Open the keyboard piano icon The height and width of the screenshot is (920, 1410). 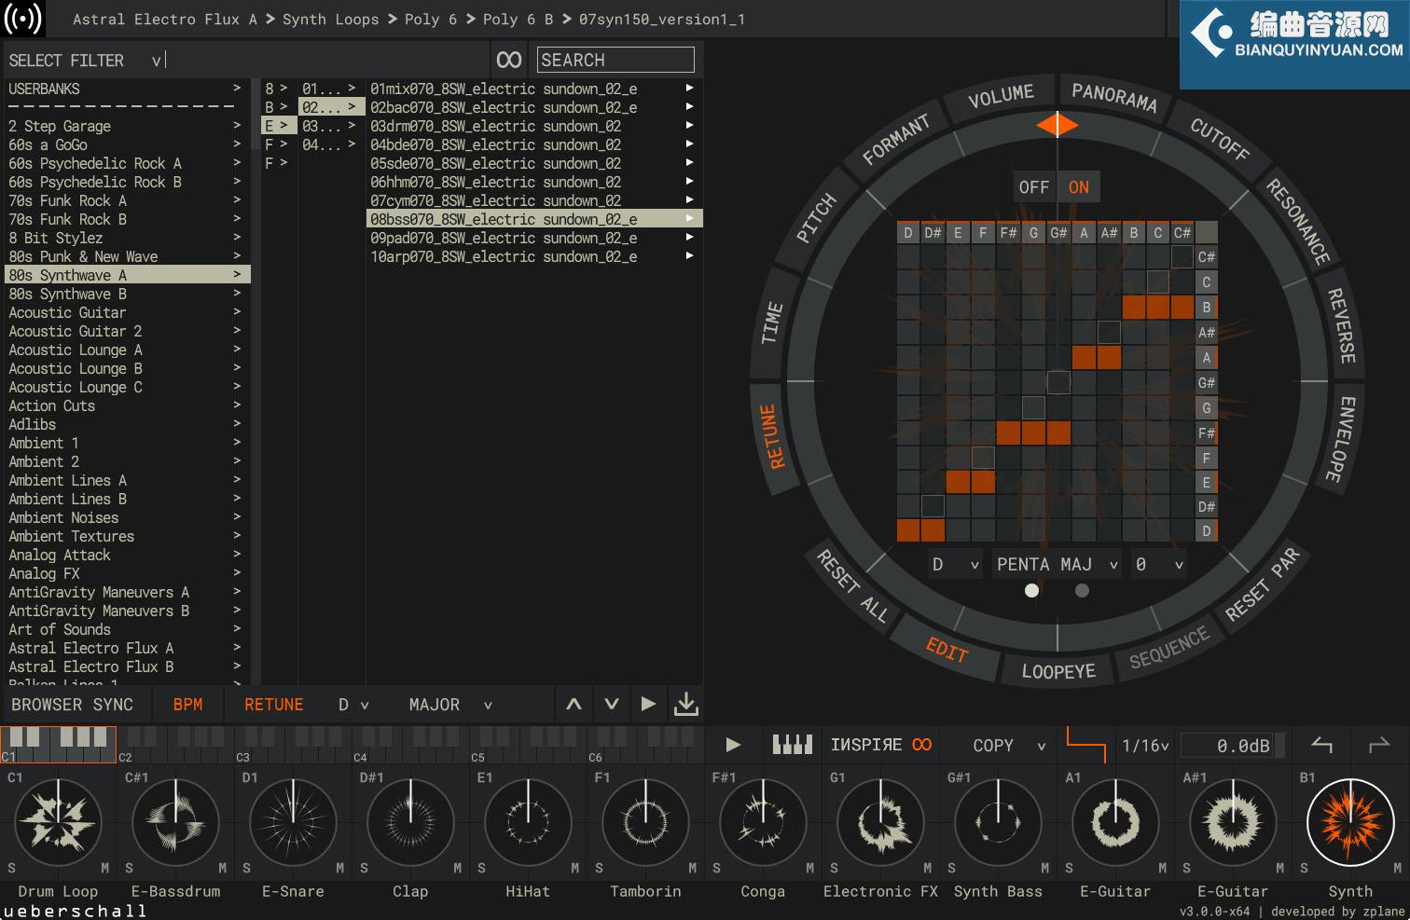click(793, 745)
